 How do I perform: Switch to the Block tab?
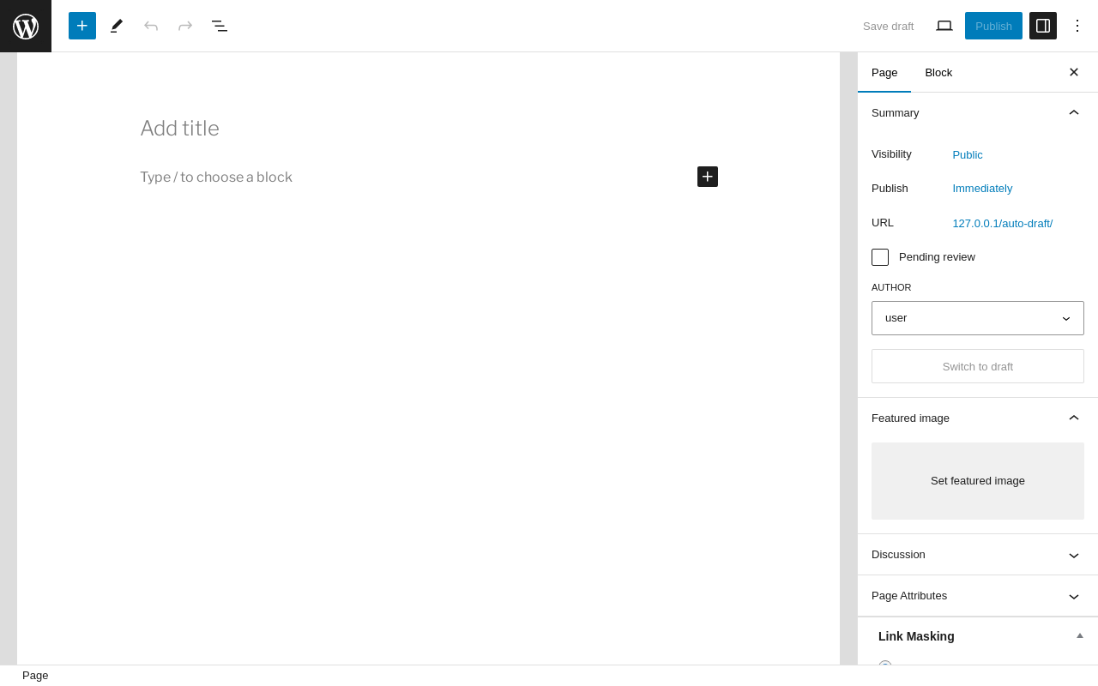coord(938,72)
